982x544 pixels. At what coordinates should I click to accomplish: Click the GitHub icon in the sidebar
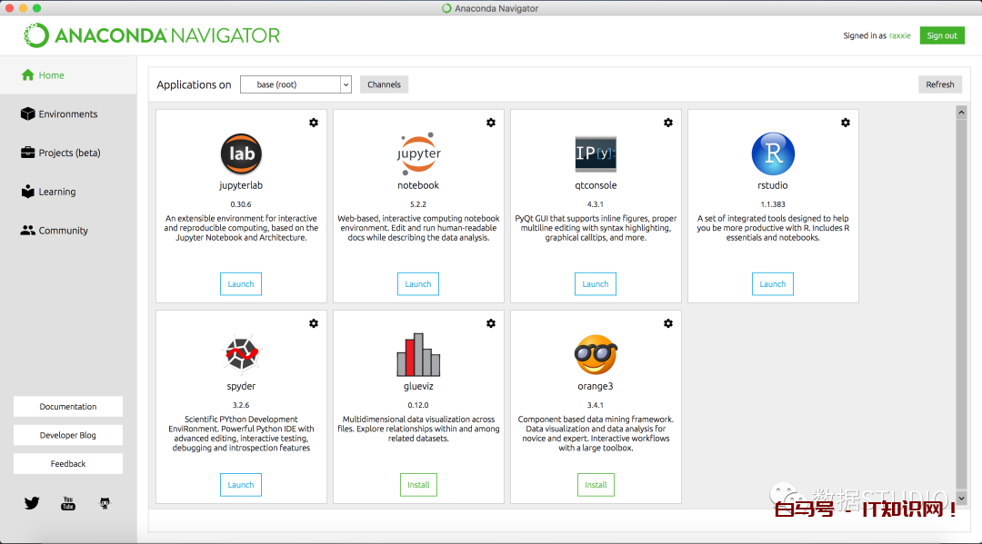[x=105, y=503]
